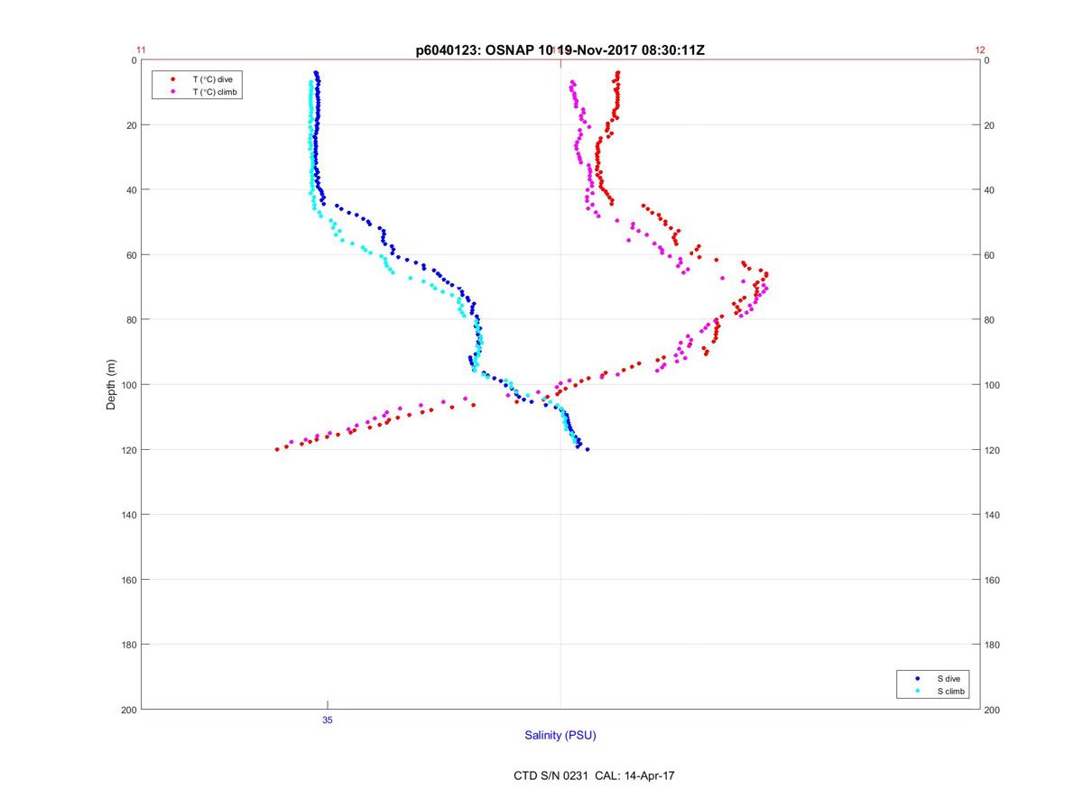The height and width of the screenshot is (798, 1083).
Task: Click the '40' tick on the right depth axis
Action: pos(990,190)
